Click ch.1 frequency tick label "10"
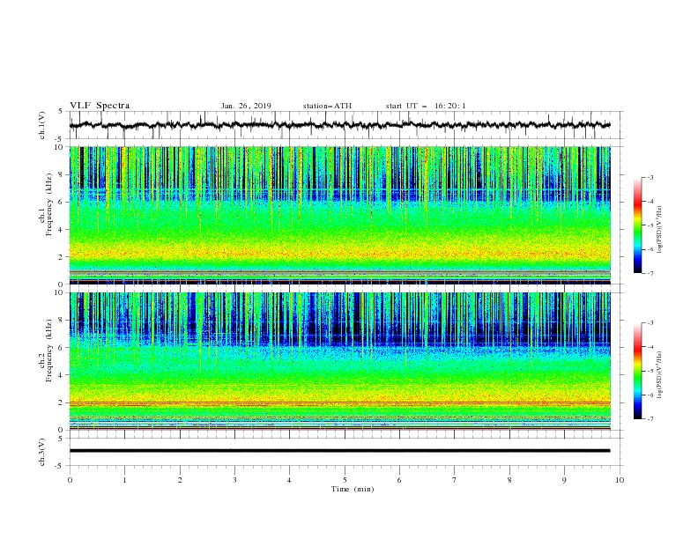Screen dimensions: 698x539 pyautogui.click(x=59, y=147)
